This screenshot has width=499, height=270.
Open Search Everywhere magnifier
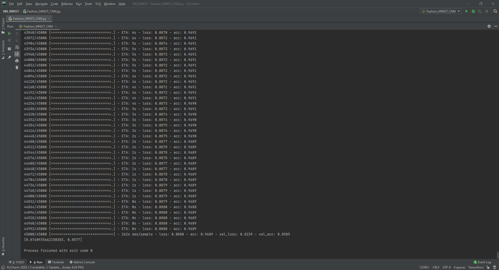pos(495,11)
